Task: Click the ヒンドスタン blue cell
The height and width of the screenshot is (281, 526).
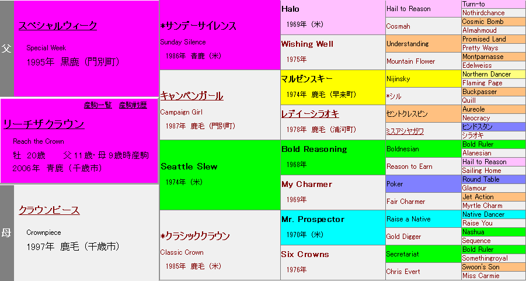Action: click(478, 127)
